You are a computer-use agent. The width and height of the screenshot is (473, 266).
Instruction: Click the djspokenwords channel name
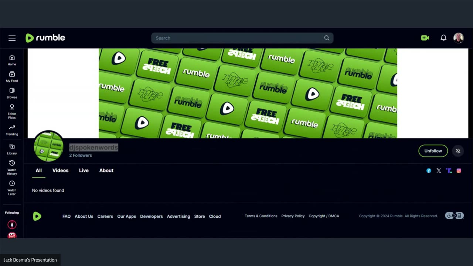click(x=93, y=147)
